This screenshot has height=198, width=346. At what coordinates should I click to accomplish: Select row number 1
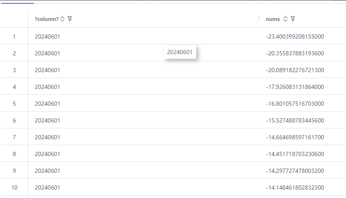[14, 36]
